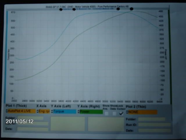This screenshot has height=140, width=186.
Task: Open the Plot 1 AutoPlot 4 LIVE dropdown
Action: tap(20, 111)
